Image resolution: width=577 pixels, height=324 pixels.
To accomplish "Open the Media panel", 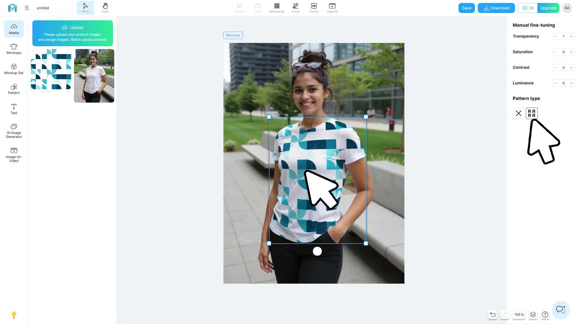I will coord(14,29).
